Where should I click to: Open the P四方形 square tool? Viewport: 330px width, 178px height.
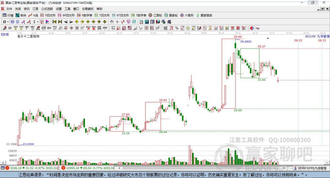tap(48, 15)
